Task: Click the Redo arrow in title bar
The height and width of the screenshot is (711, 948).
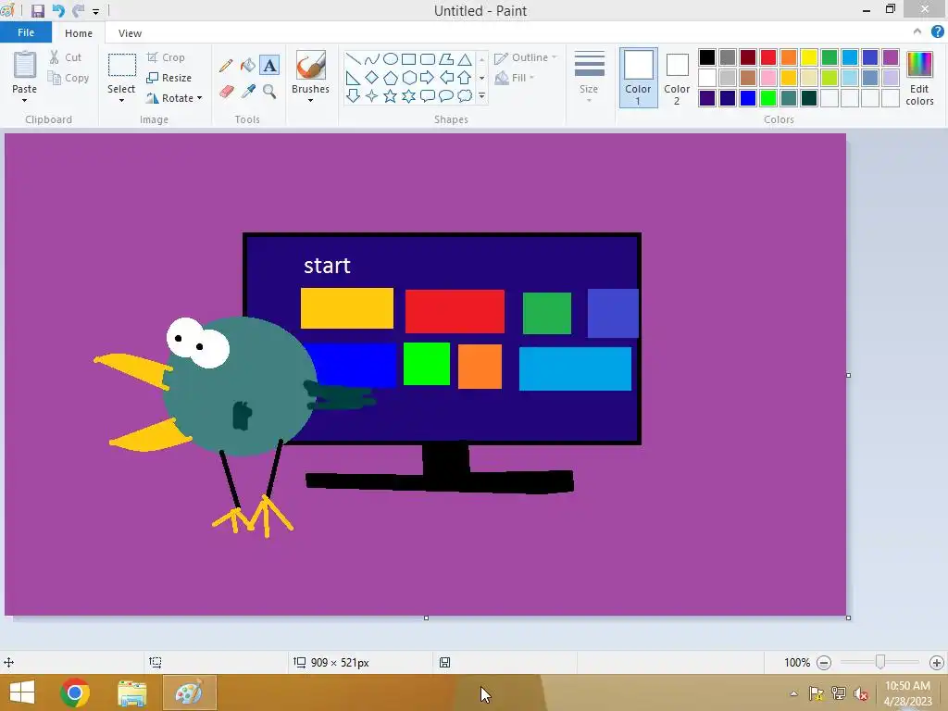Action: pos(78,11)
